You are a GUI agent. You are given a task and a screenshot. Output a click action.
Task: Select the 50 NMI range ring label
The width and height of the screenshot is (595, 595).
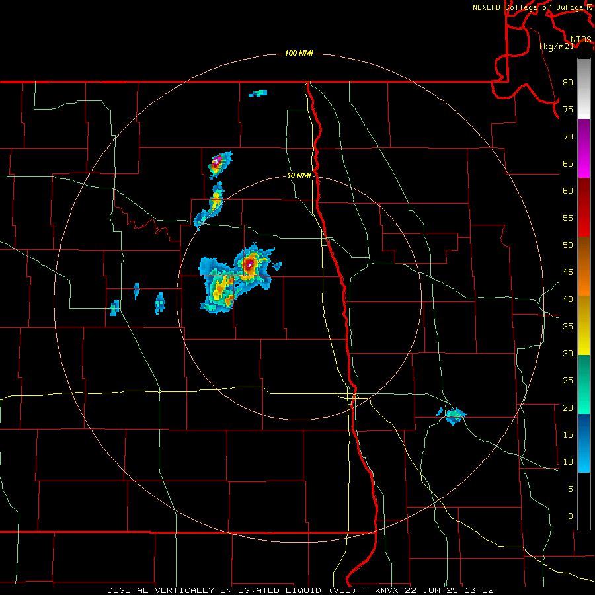tap(299, 175)
